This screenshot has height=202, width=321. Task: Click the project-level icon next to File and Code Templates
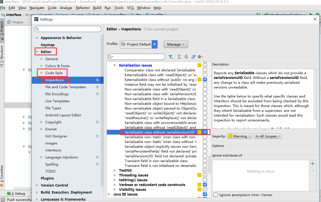(97, 87)
